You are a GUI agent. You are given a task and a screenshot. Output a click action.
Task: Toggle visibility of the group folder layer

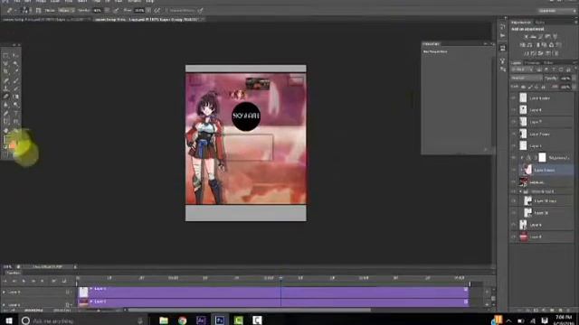pos(513,191)
